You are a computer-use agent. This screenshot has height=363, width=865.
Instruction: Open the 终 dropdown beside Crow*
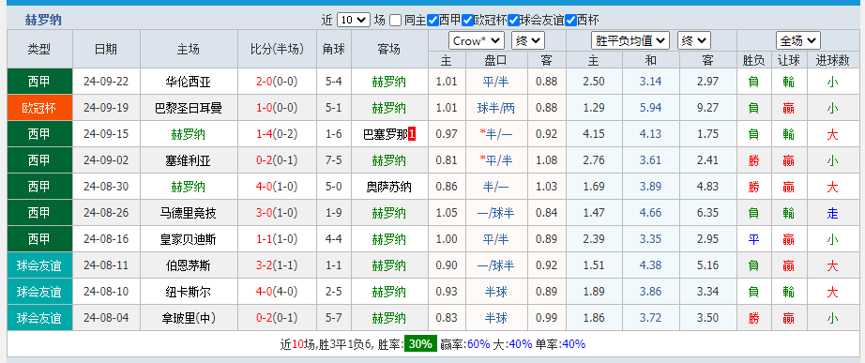coord(528,41)
